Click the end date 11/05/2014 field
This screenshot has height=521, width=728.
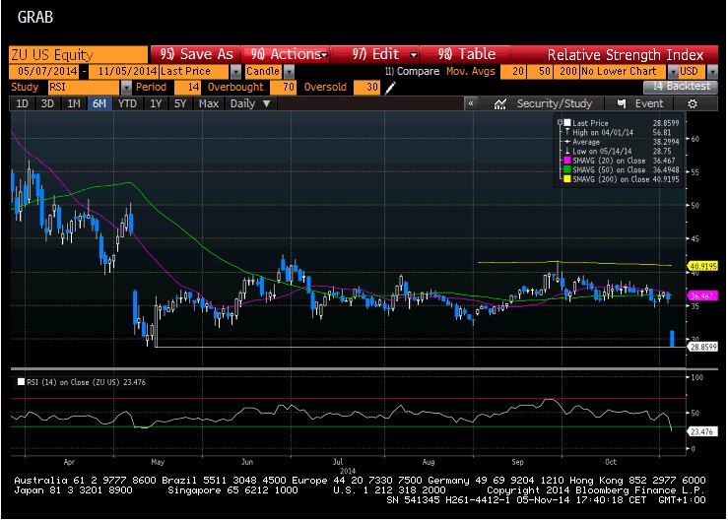123,72
